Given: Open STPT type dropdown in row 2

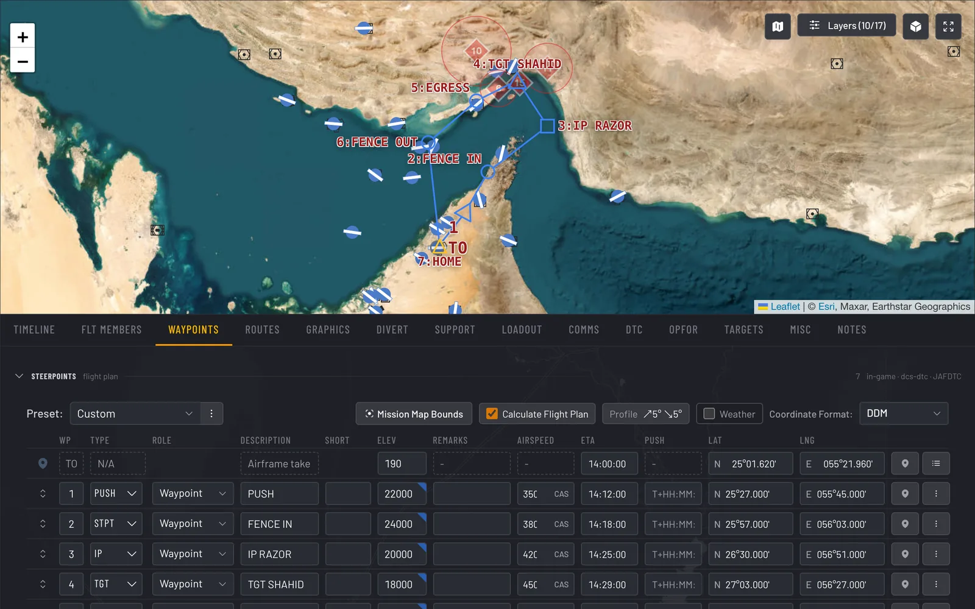Looking at the screenshot, I should point(116,524).
